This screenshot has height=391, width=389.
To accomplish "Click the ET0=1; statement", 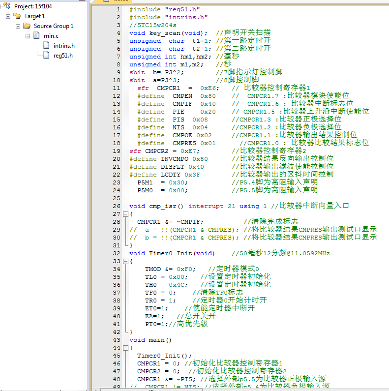I will (156, 308).
